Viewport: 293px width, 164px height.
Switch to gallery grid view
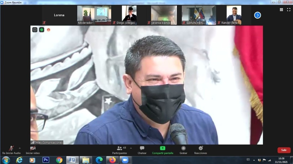click(281, 10)
